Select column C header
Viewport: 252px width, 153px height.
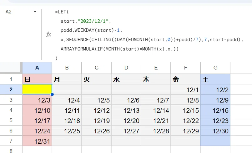pyautogui.click(x=96, y=68)
